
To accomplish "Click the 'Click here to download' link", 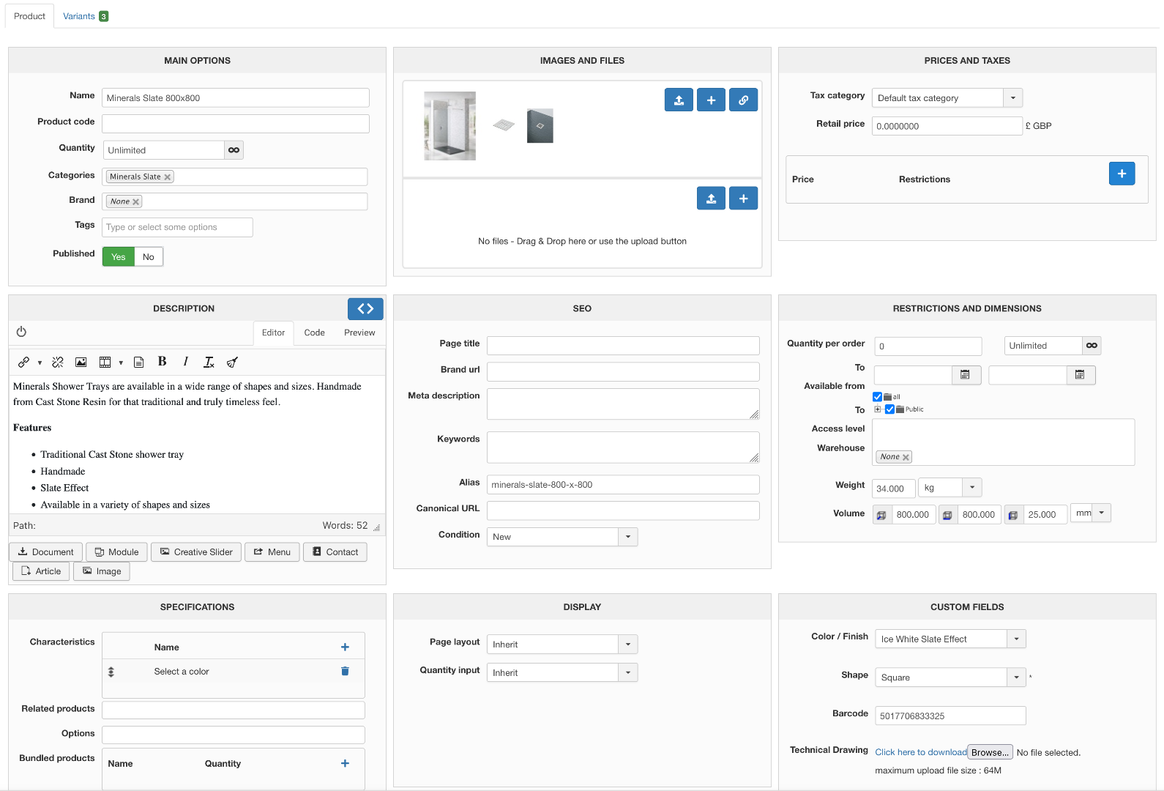I will 920,752.
